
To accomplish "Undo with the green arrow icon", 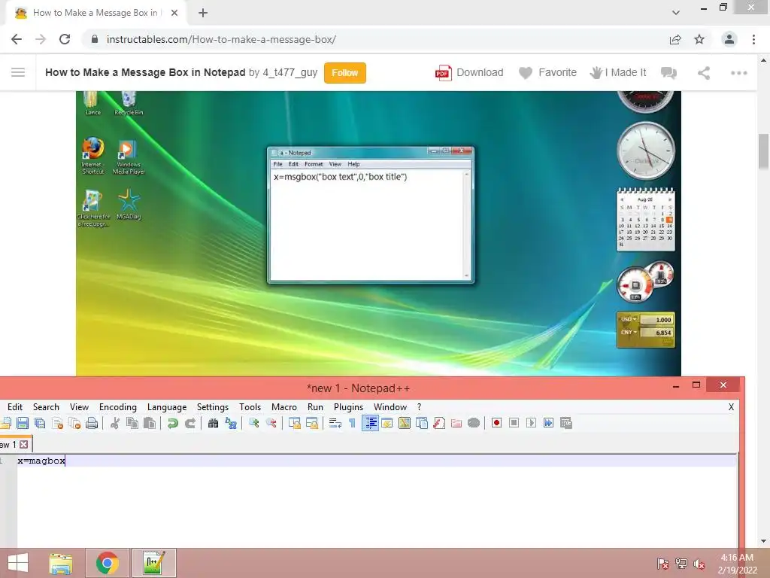I will coord(172,423).
